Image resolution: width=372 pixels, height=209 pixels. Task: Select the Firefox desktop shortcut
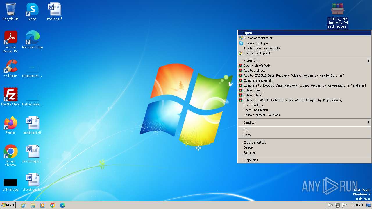pos(10,125)
